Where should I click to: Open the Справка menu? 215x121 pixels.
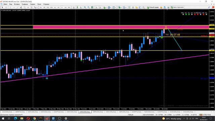(46, 4)
